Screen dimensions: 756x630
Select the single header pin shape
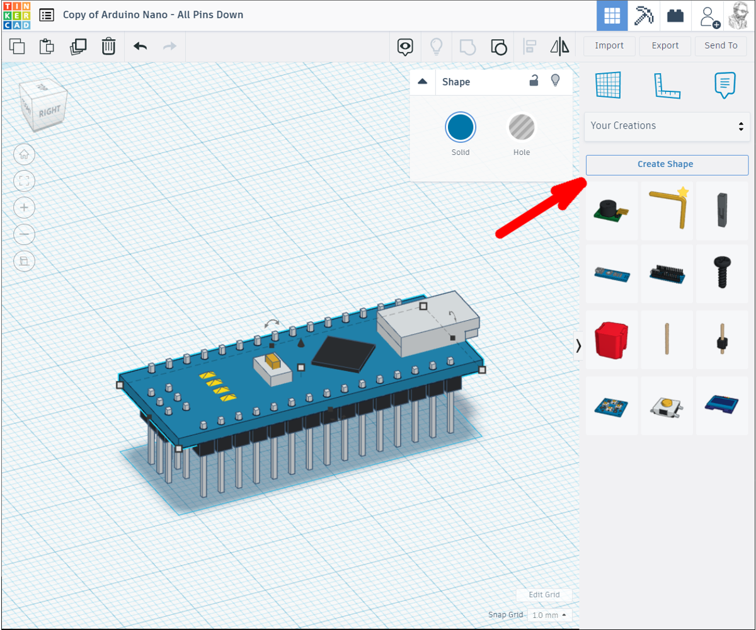(x=723, y=340)
